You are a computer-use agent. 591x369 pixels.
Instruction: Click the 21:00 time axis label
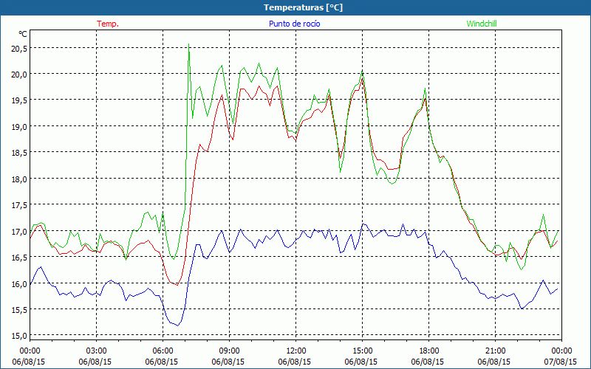click(x=495, y=351)
